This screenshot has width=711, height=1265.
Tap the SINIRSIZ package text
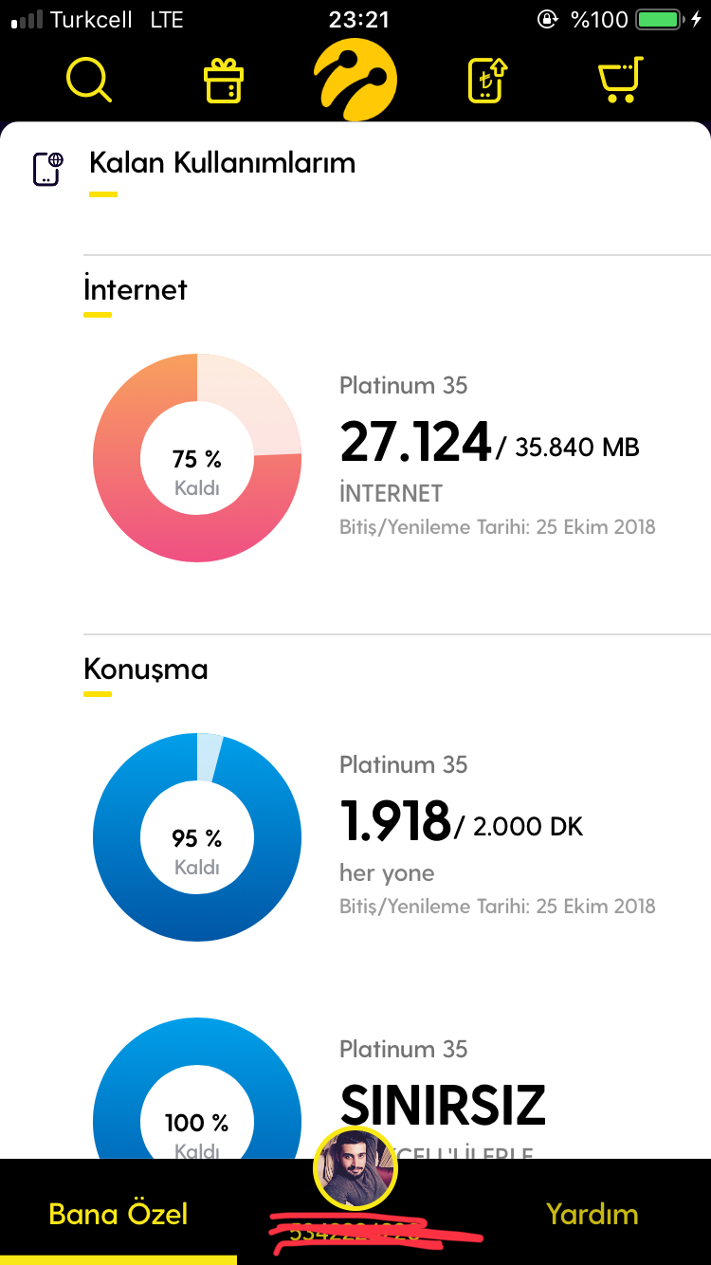click(x=443, y=1105)
